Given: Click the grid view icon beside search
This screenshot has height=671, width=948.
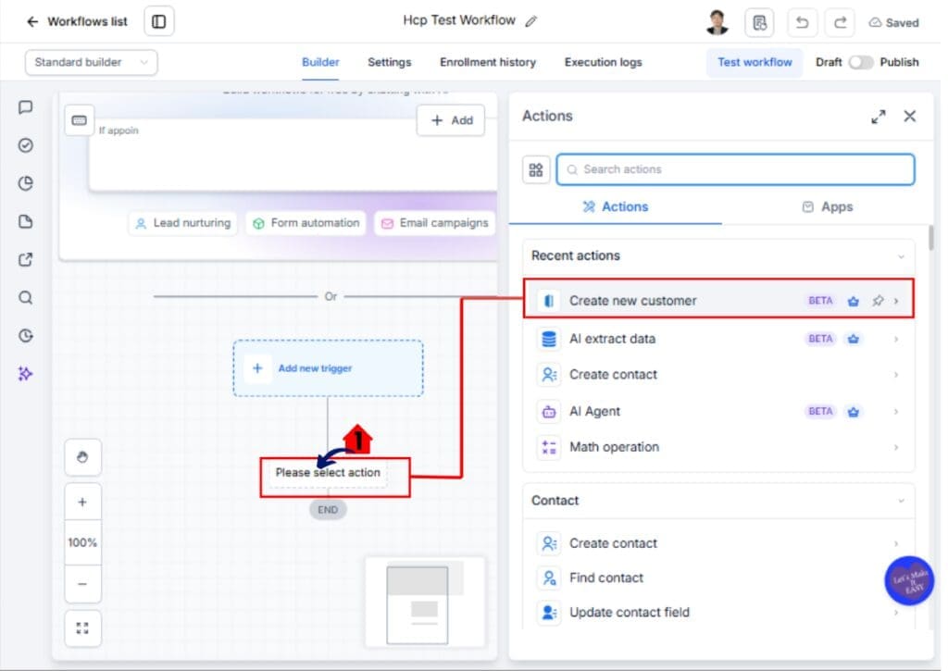Looking at the screenshot, I should 536,170.
